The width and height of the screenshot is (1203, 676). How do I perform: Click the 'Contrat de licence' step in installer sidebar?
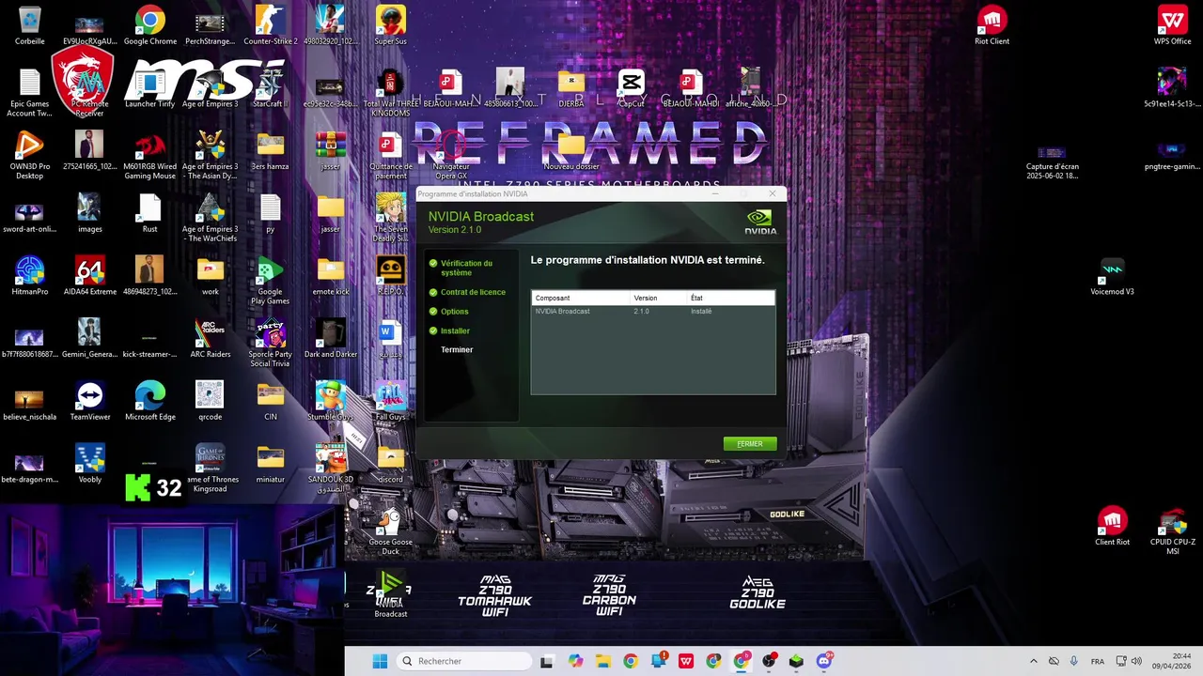[473, 292]
